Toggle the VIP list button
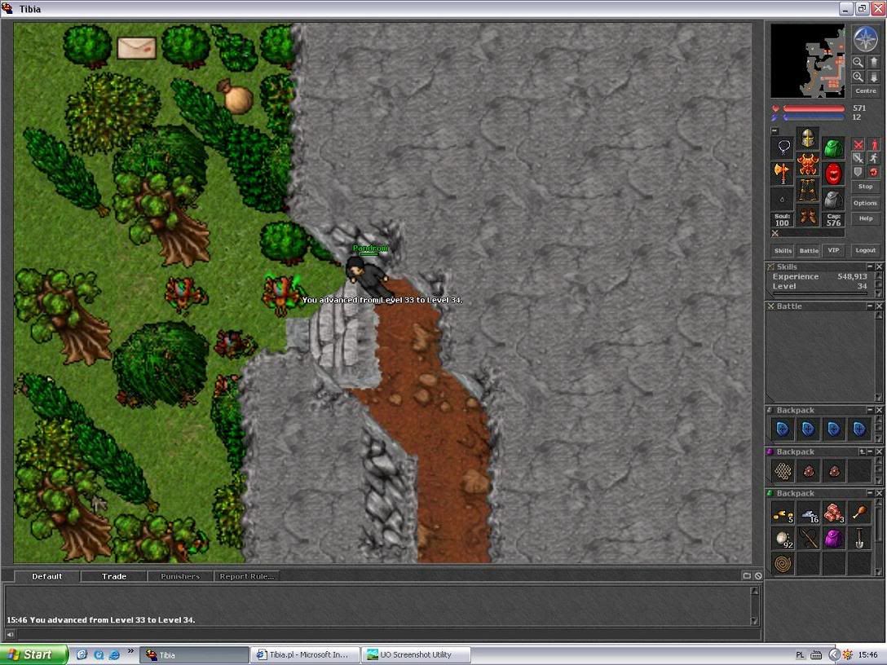This screenshot has width=887, height=665. click(833, 250)
